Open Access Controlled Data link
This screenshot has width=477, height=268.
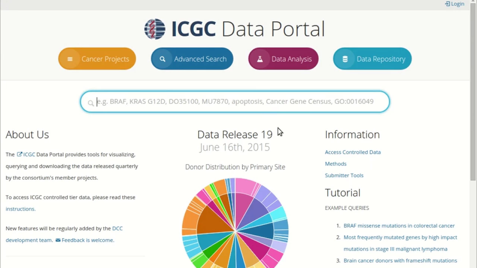tap(353, 152)
